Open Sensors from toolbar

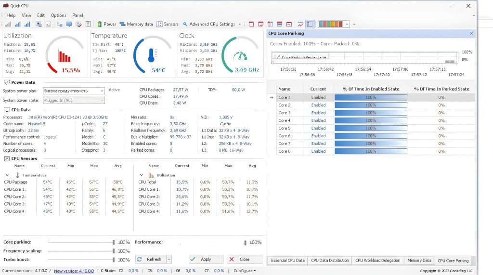pyautogui.click(x=168, y=24)
